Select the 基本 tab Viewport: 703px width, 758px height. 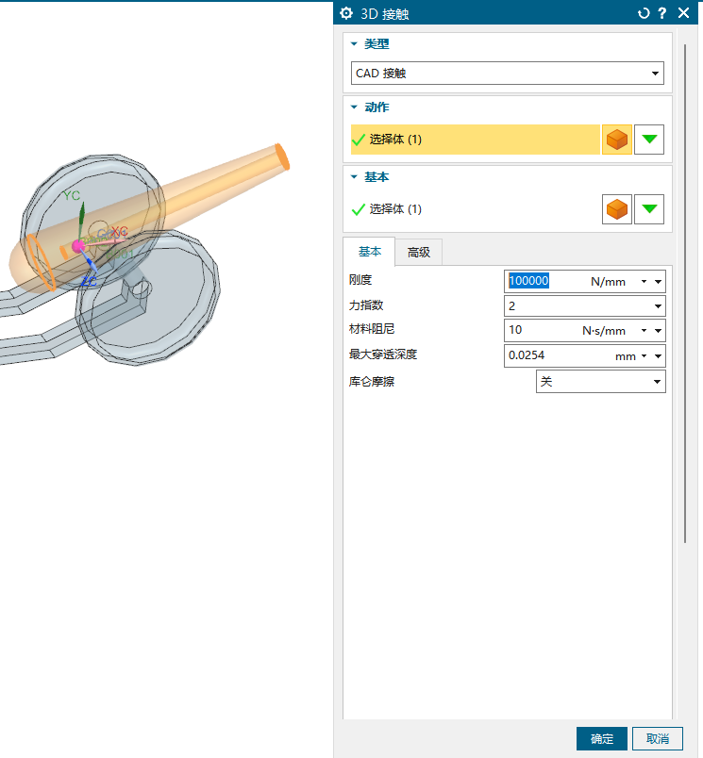click(369, 252)
